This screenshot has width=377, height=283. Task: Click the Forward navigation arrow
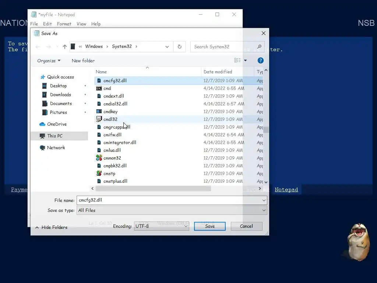click(49, 47)
